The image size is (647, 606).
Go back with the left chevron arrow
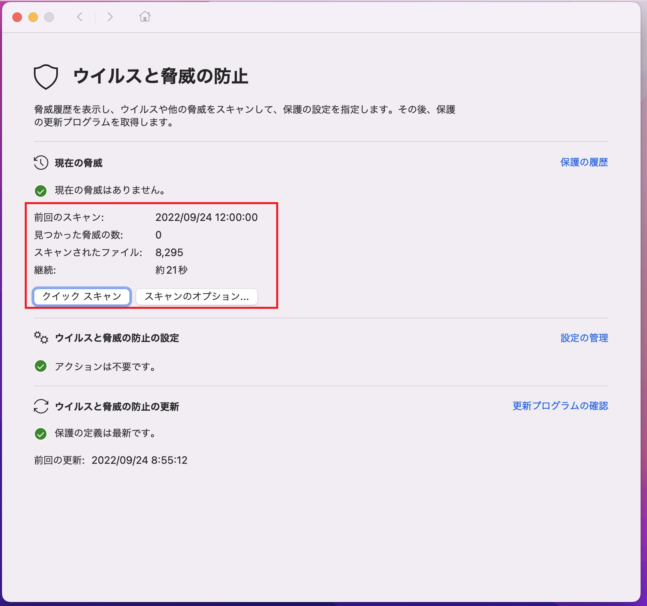point(80,17)
